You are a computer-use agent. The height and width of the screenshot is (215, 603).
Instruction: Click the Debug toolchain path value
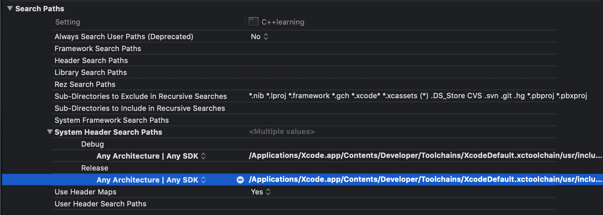click(425, 156)
